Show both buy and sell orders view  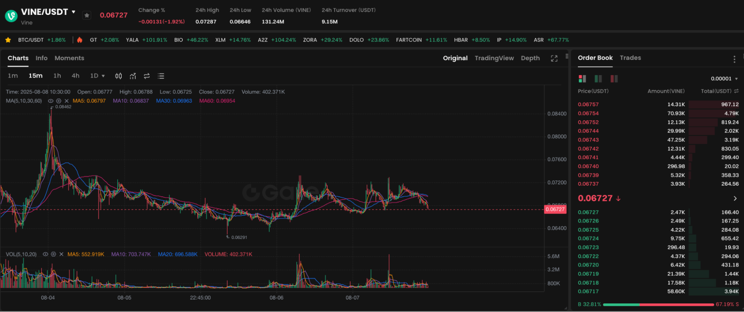(x=582, y=78)
